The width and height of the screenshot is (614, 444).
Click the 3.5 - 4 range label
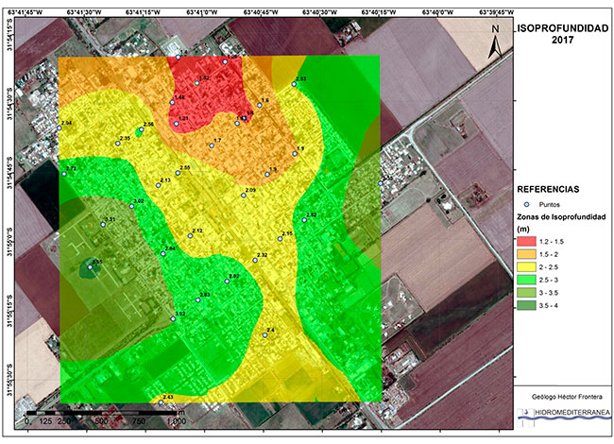coord(549,306)
